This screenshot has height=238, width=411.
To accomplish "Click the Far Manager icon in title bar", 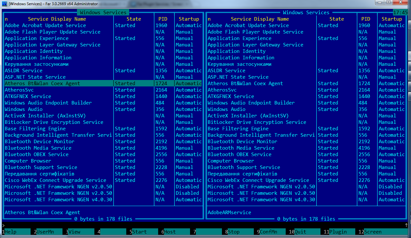I will pyautogui.click(x=4, y=4).
